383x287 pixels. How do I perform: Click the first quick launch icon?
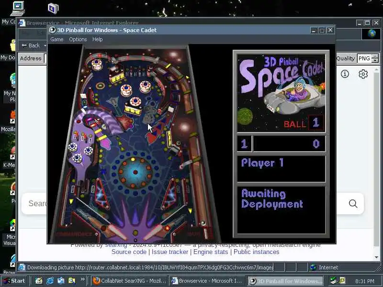[39, 281]
